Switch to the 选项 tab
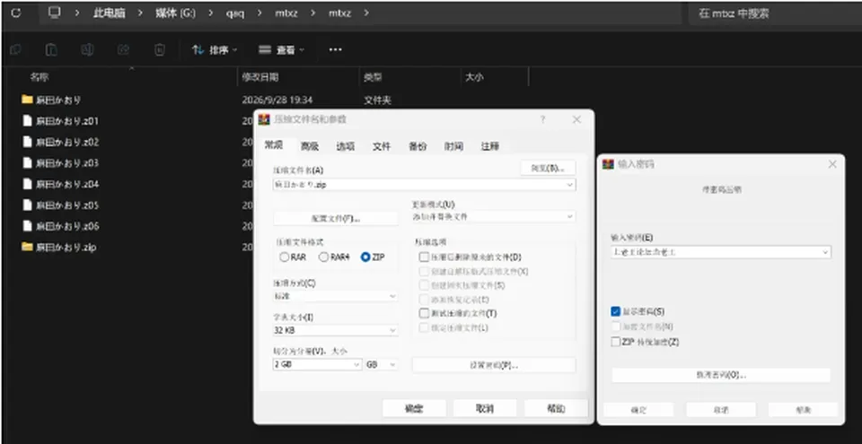This screenshot has width=862, height=444. point(345,146)
